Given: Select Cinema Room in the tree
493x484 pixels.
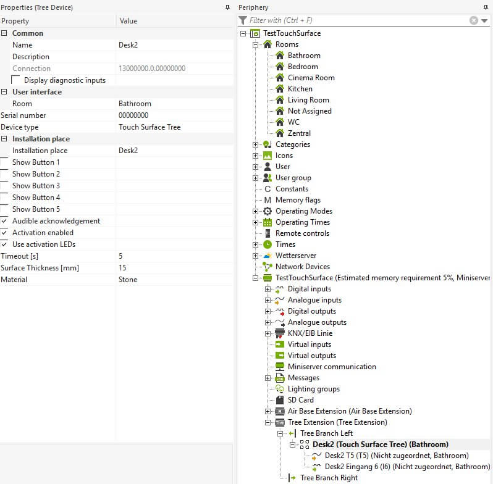Looking at the screenshot, I should pyautogui.click(x=311, y=78).
